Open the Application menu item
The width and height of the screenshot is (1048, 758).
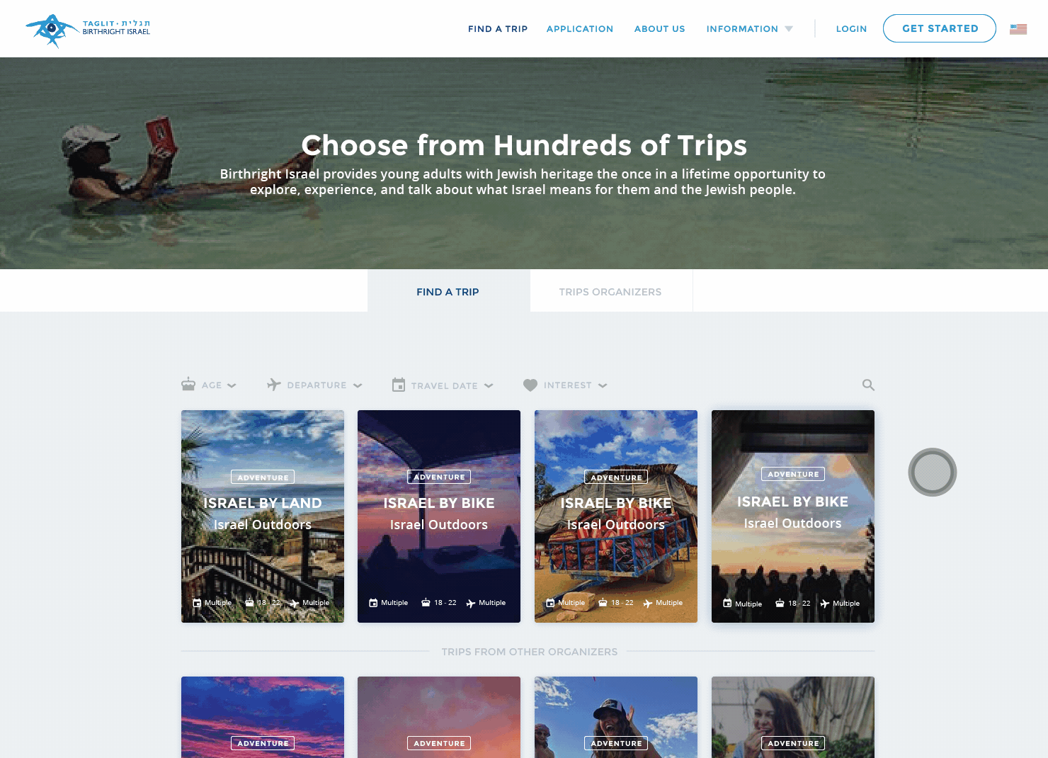(580, 29)
